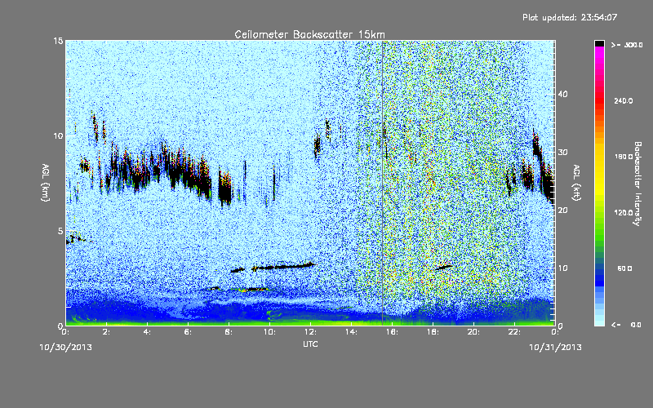Click the 10 km tick label on left axis

pos(58,135)
